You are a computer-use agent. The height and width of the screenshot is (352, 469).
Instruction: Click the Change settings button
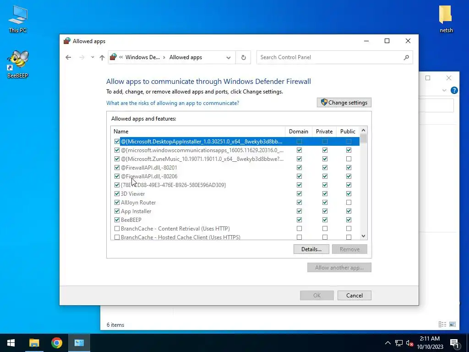(344, 102)
